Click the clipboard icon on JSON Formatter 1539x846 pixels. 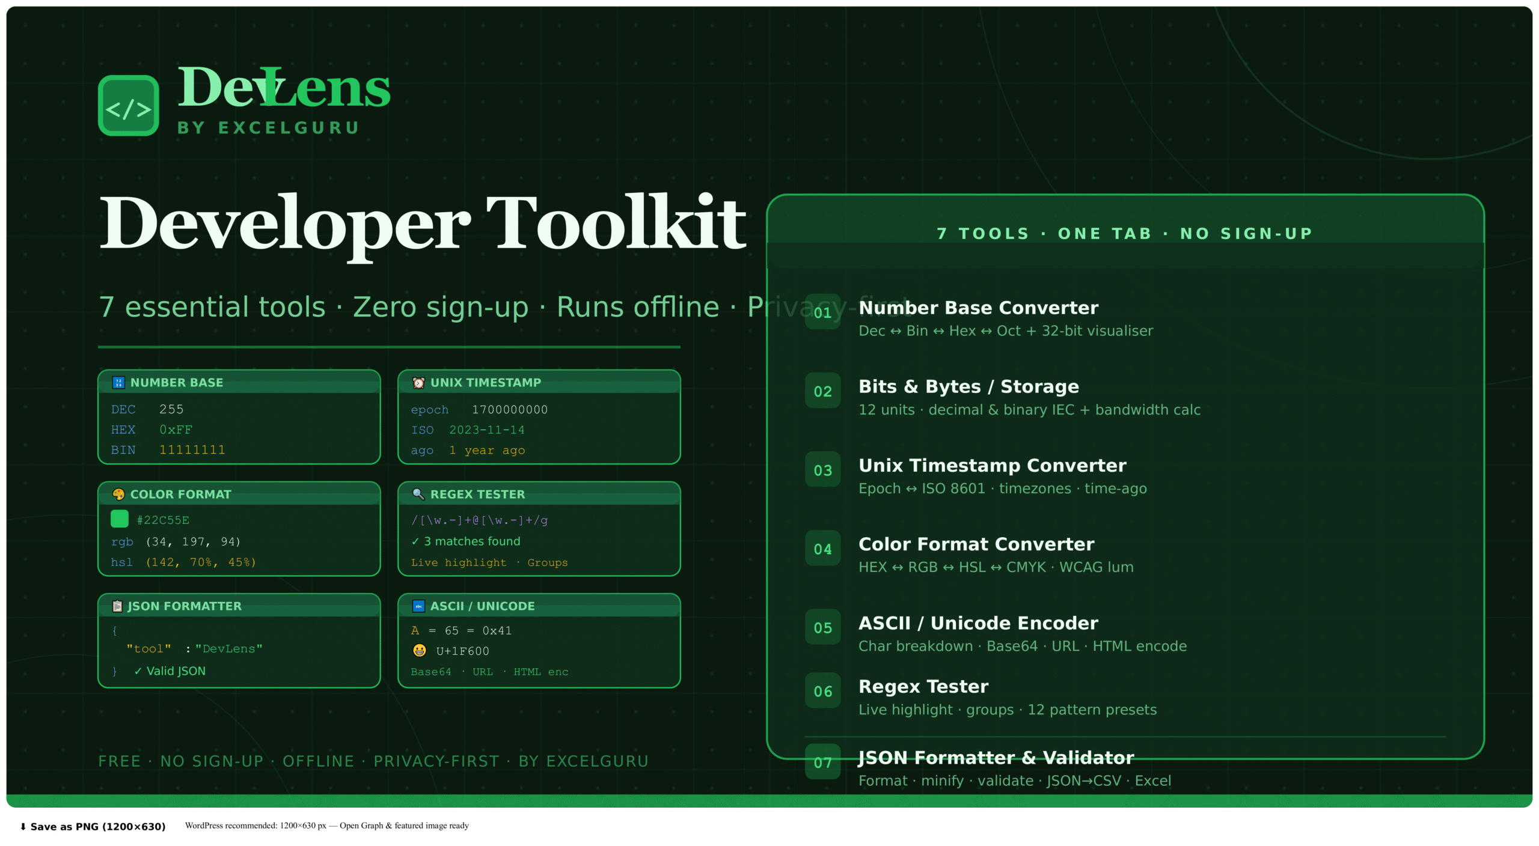[118, 606]
